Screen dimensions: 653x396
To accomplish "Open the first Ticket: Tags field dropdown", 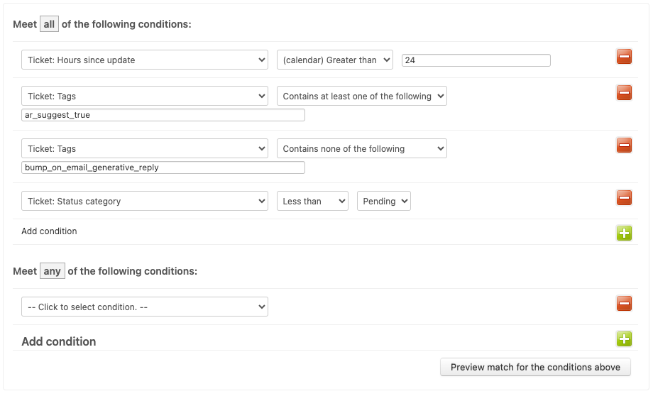I will (x=145, y=97).
